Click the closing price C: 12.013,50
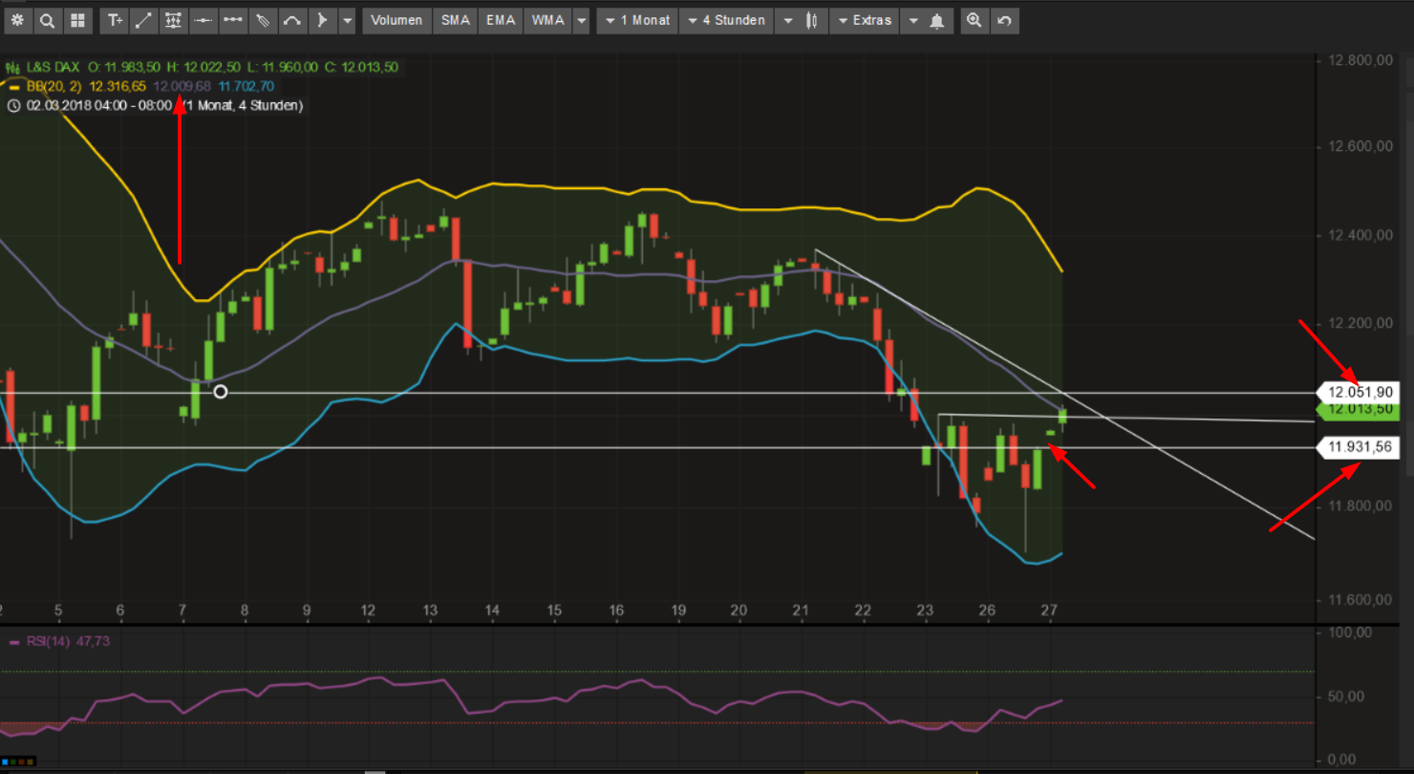This screenshot has height=774, width=1414. pos(361,67)
